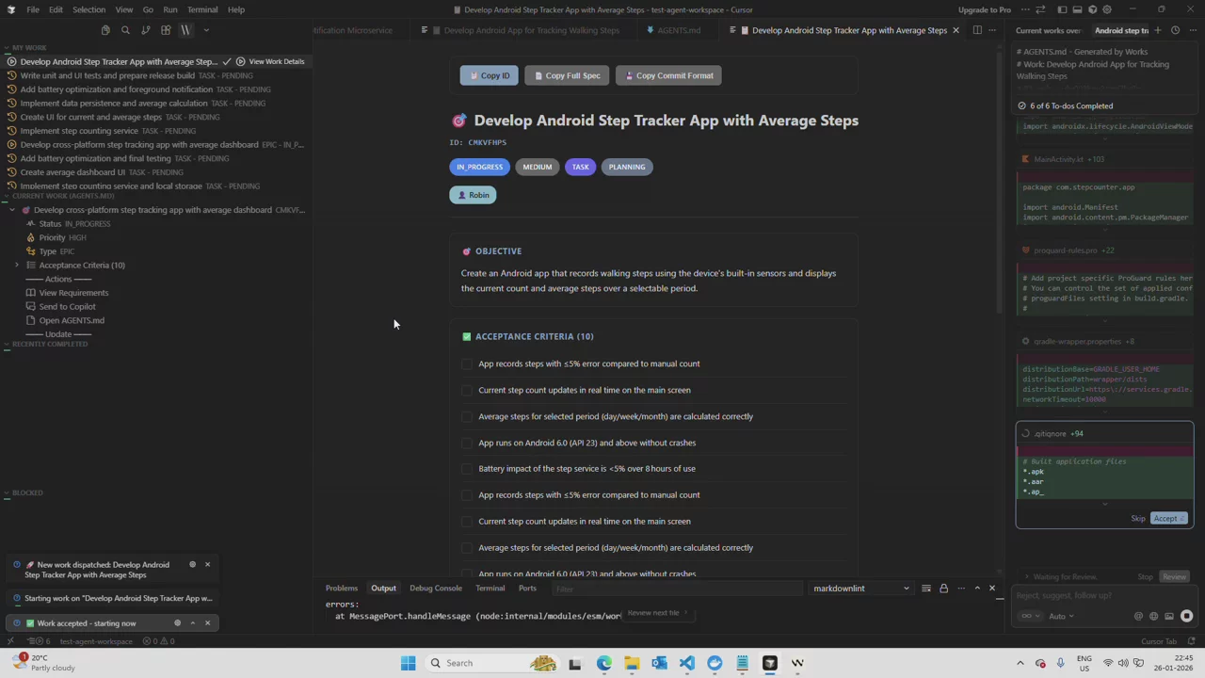The height and width of the screenshot is (678, 1205).
Task: Open the Terminal menu
Action: click(201, 9)
